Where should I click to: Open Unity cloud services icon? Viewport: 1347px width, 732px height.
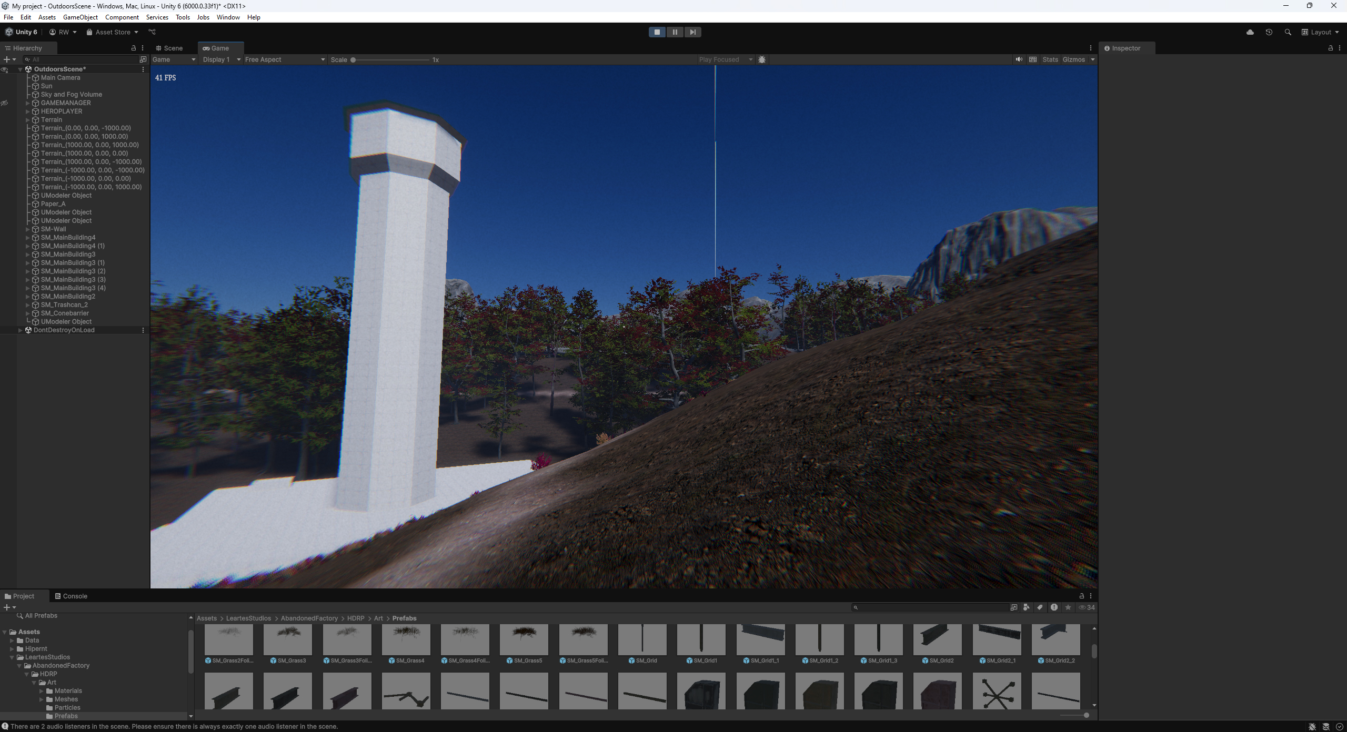(x=1250, y=32)
